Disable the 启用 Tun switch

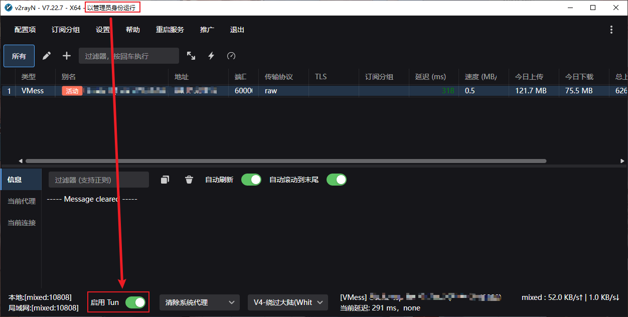[135, 302]
